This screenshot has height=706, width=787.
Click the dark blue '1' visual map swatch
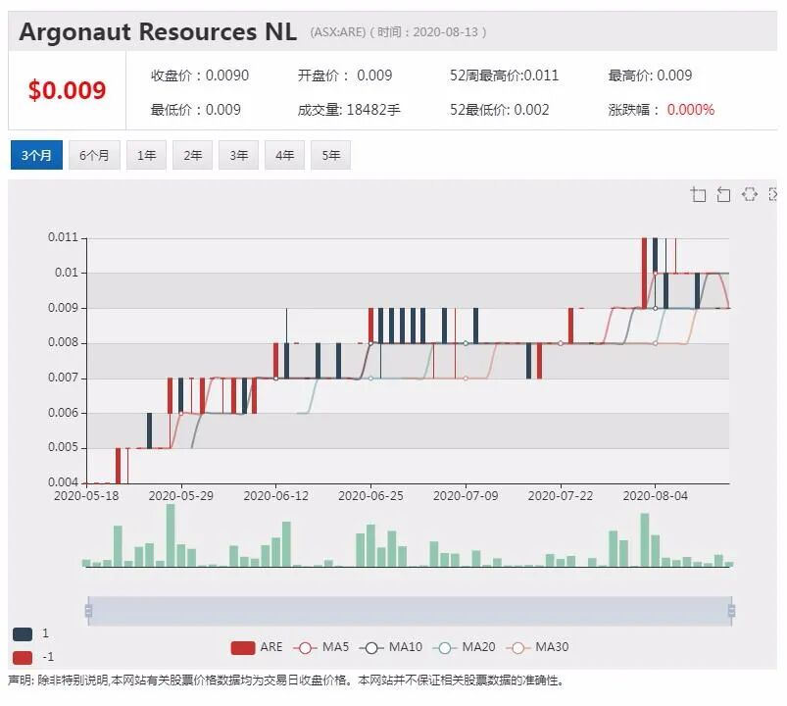[23, 633]
